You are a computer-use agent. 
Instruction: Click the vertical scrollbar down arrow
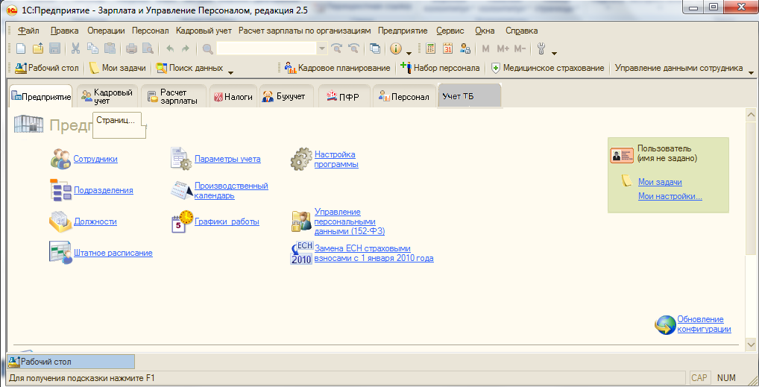click(751, 344)
